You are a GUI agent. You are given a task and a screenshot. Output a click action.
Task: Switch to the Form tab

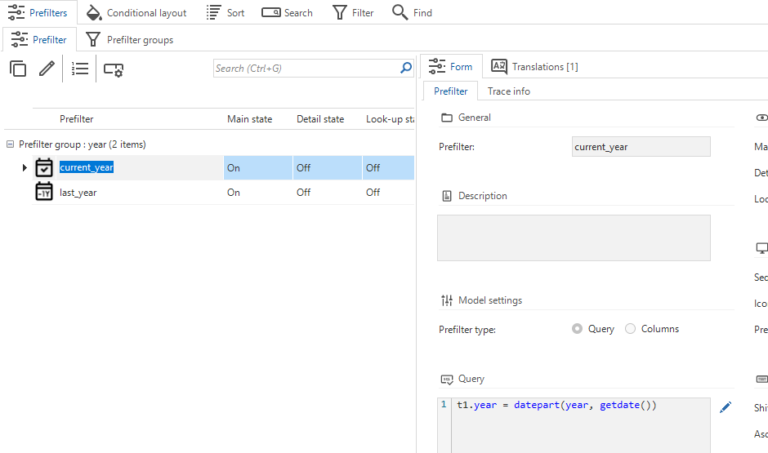(x=451, y=67)
